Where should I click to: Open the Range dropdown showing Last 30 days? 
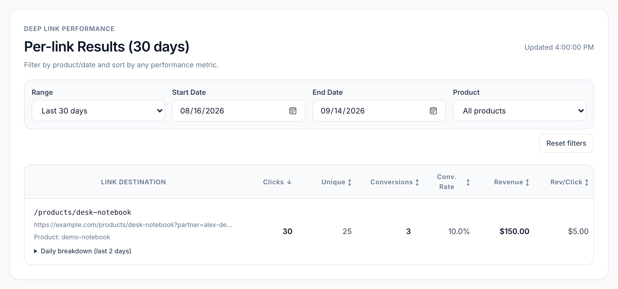click(x=98, y=111)
